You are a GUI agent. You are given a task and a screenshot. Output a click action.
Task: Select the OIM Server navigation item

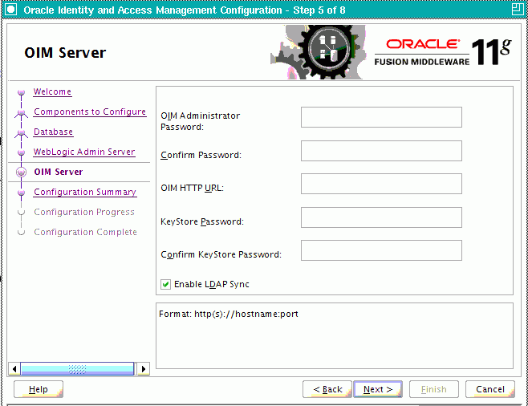[x=59, y=172]
